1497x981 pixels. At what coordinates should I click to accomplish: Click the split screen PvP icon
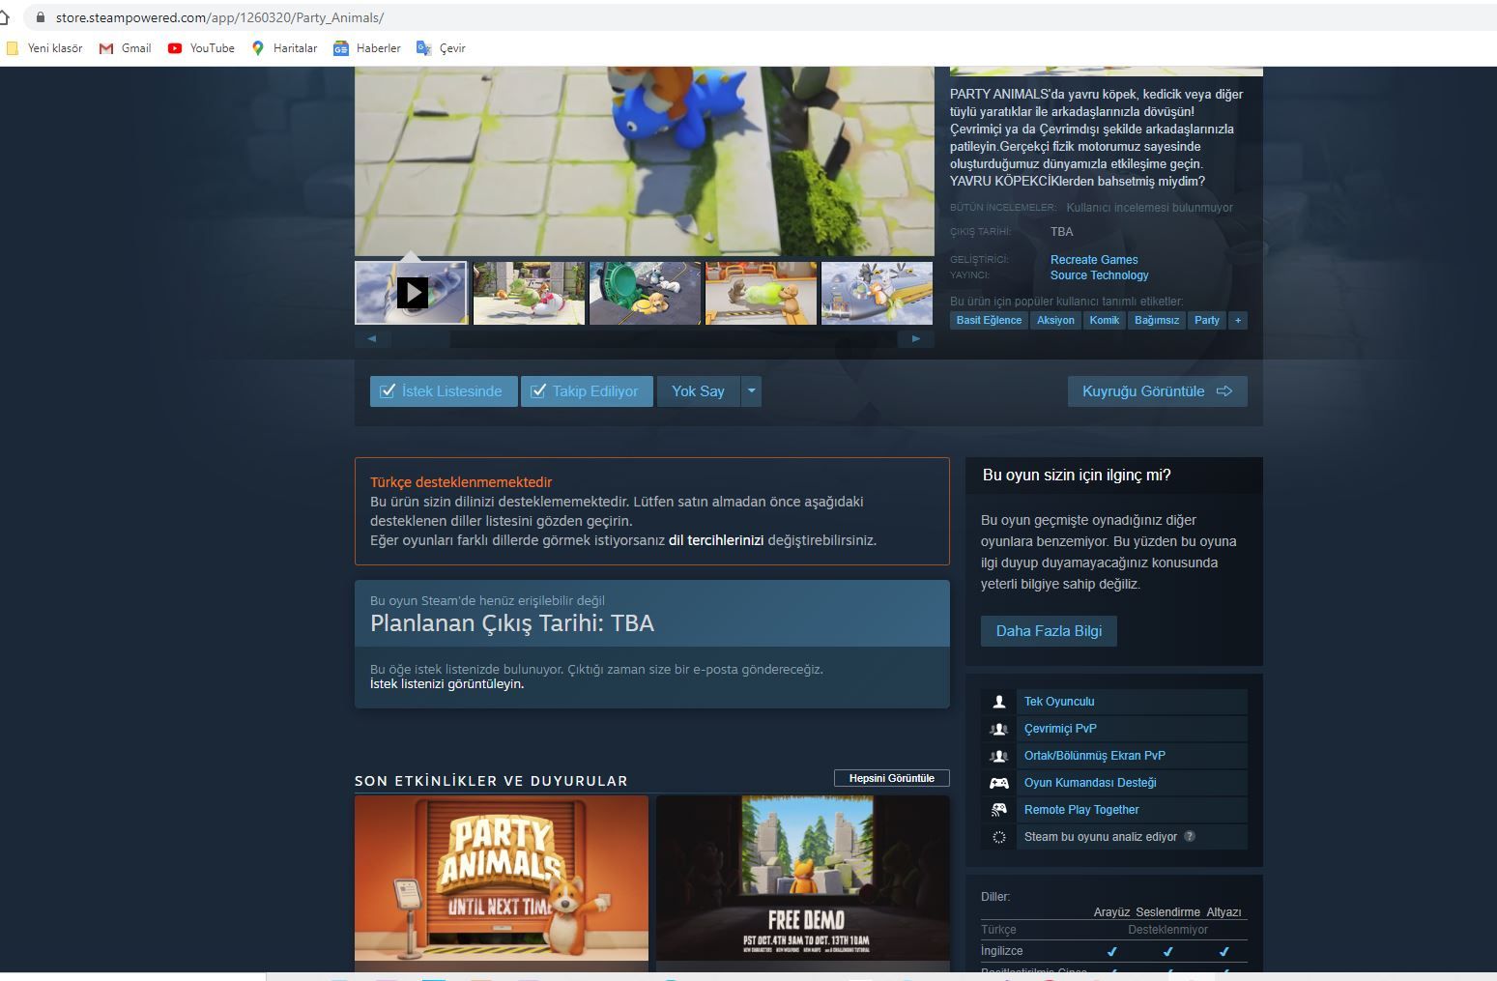coord(999,756)
